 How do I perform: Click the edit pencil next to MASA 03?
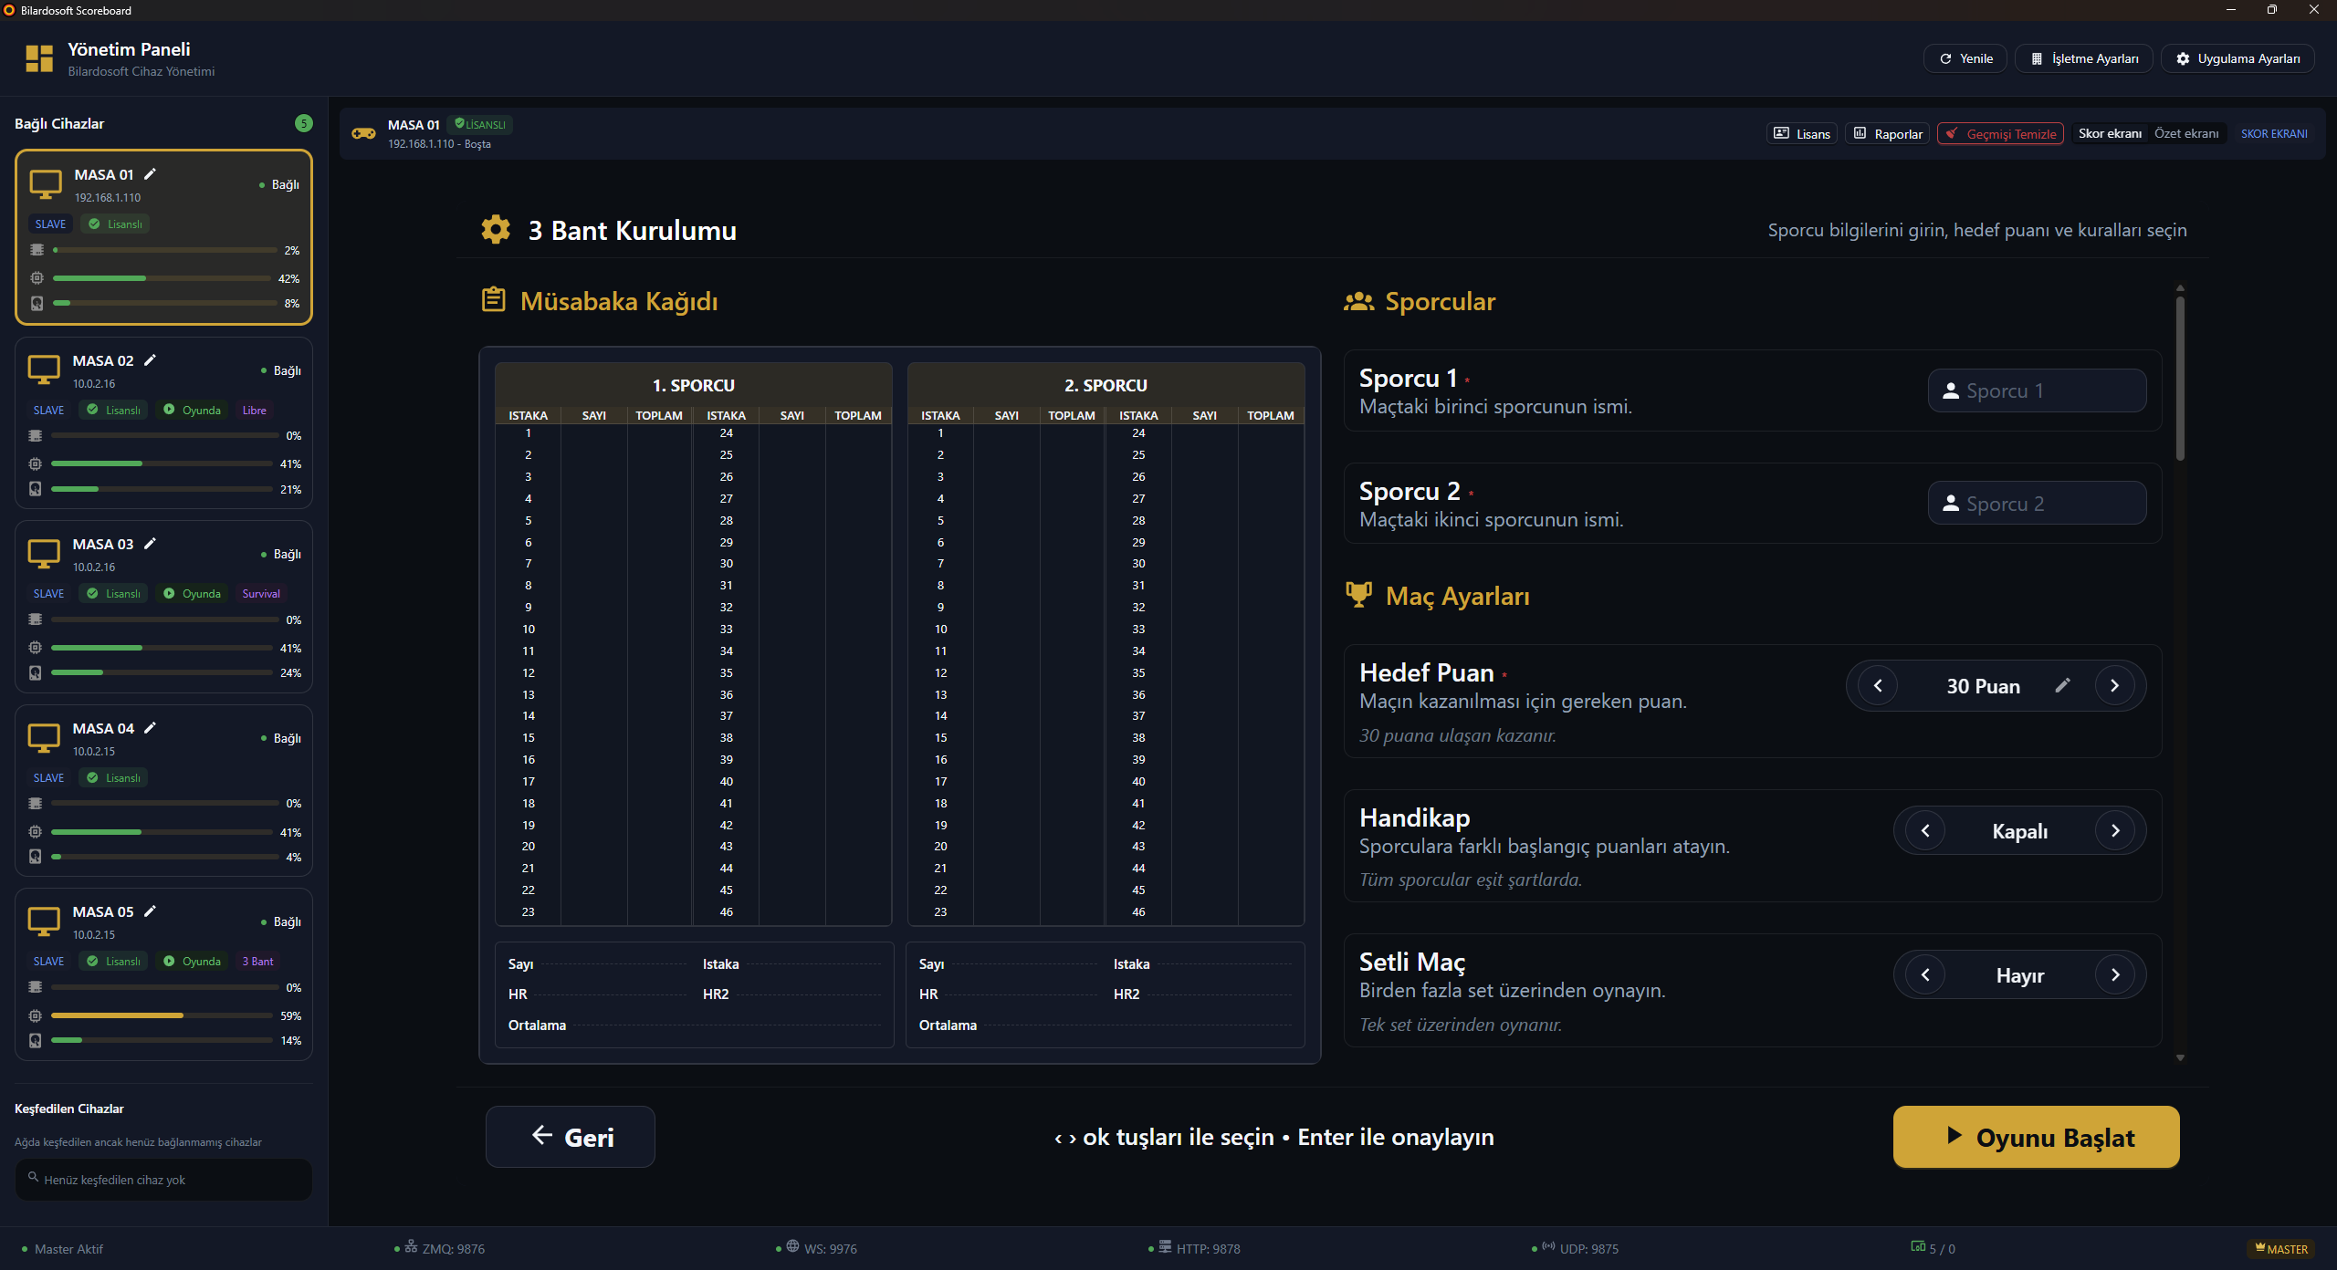151,544
